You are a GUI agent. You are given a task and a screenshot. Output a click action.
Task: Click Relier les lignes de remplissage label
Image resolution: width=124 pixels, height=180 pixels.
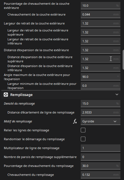[26, 130]
